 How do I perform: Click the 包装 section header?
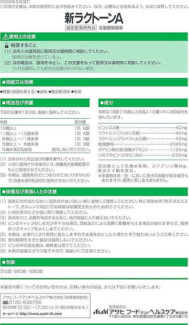point(94,262)
